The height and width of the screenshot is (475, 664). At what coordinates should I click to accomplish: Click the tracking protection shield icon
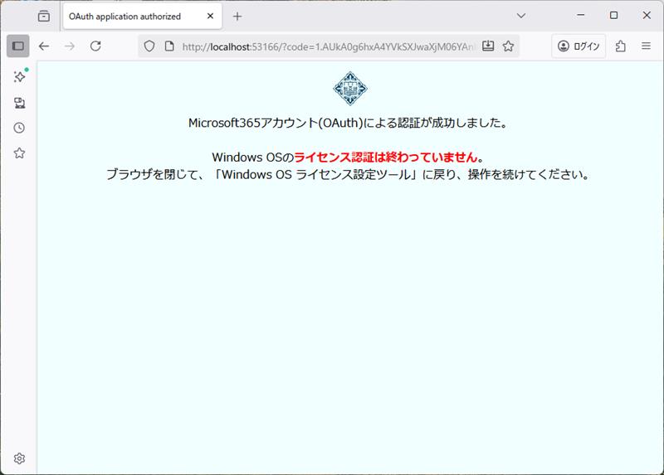pyautogui.click(x=149, y=46)
